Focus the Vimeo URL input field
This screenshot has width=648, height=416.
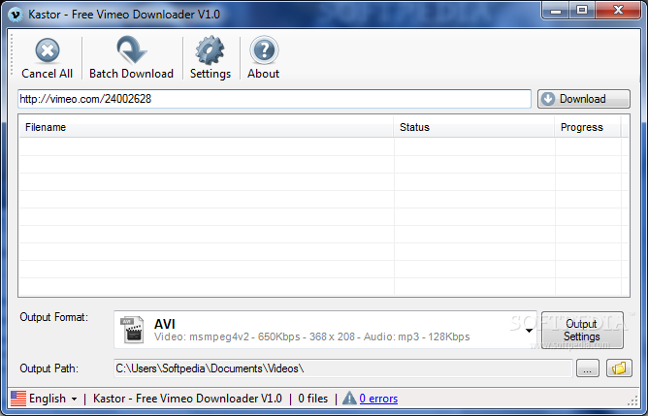tap(275, 99)
